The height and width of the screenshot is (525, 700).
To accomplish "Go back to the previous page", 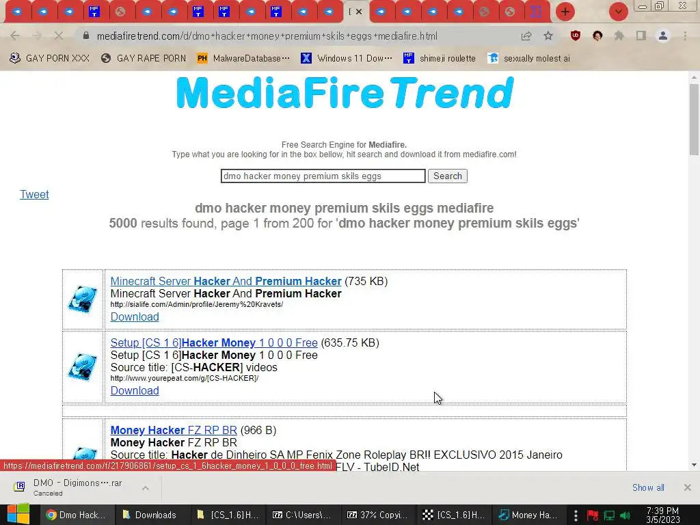I will click(x=15, y=36).
